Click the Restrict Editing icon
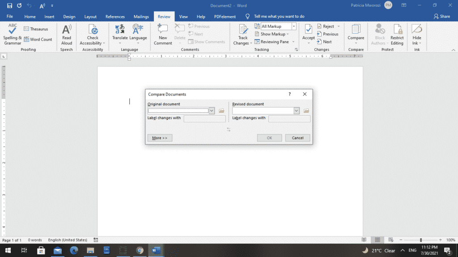This screenshot has width=458, height=257. 397,30
